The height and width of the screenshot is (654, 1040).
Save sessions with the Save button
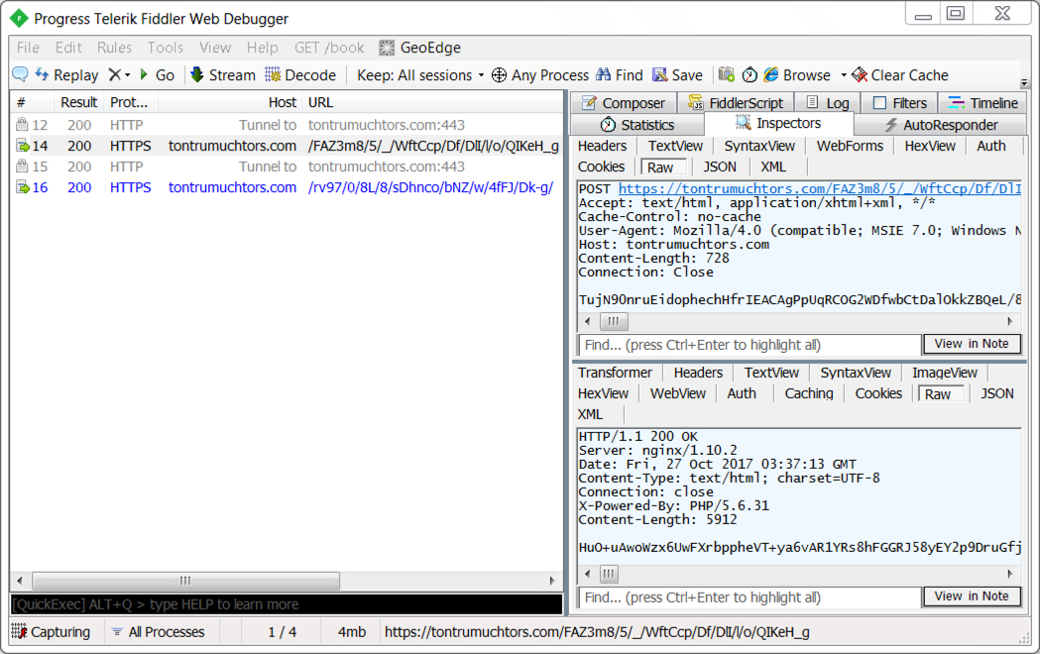click(x=677, y=75)
